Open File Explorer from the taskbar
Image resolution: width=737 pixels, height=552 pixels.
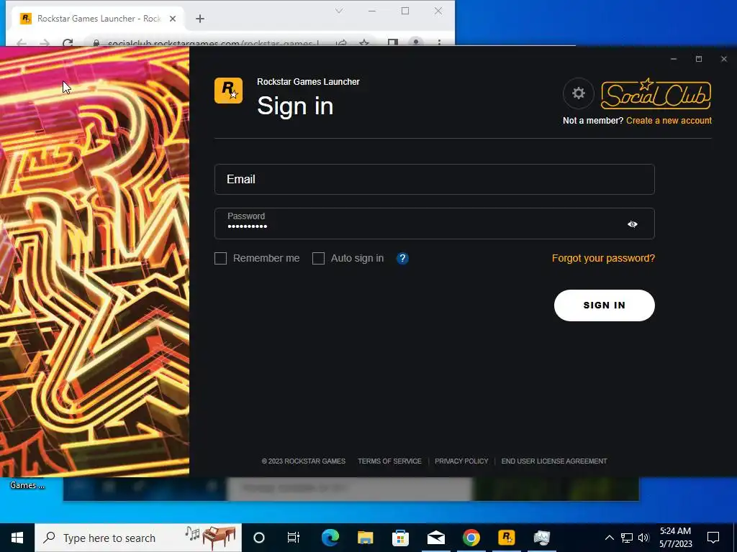(365, 538)
